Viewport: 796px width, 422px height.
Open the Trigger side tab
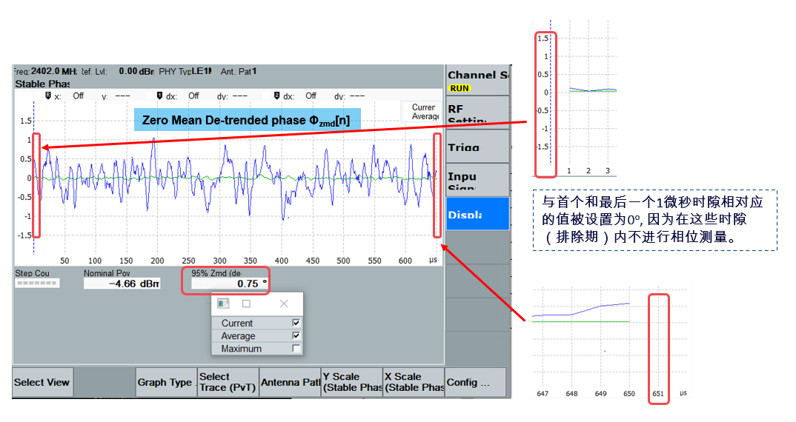[x=478, y=146]
